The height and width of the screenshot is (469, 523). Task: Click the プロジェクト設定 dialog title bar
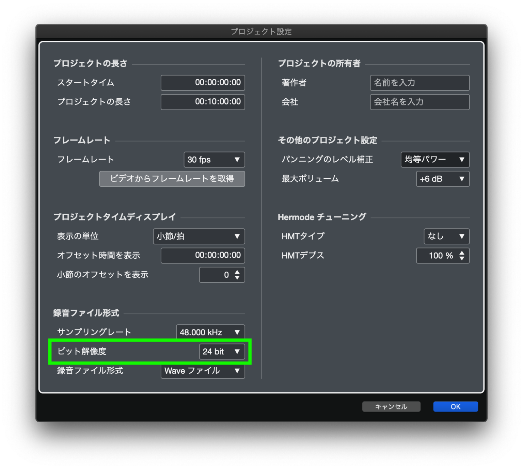point(261,32)
